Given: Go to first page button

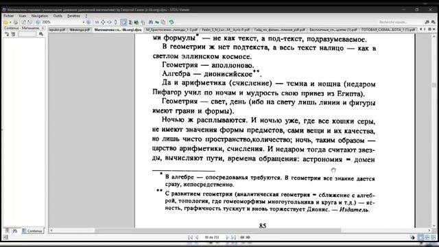Looking at the screenshot, I should [191, 237].
